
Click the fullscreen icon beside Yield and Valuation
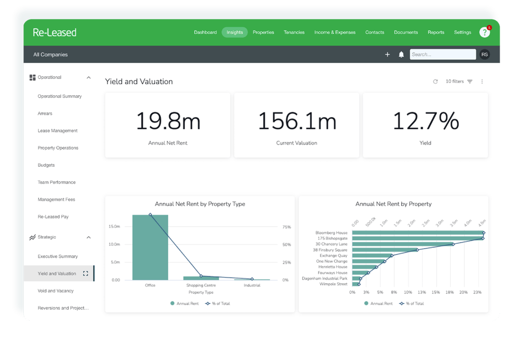86,274
